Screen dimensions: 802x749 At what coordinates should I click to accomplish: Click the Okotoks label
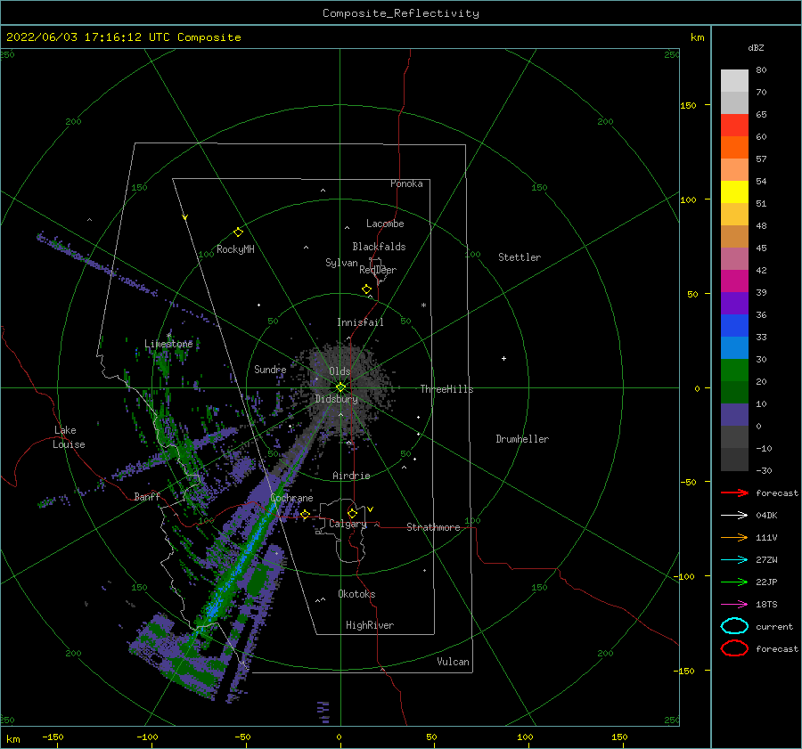(x=356, y=594)
